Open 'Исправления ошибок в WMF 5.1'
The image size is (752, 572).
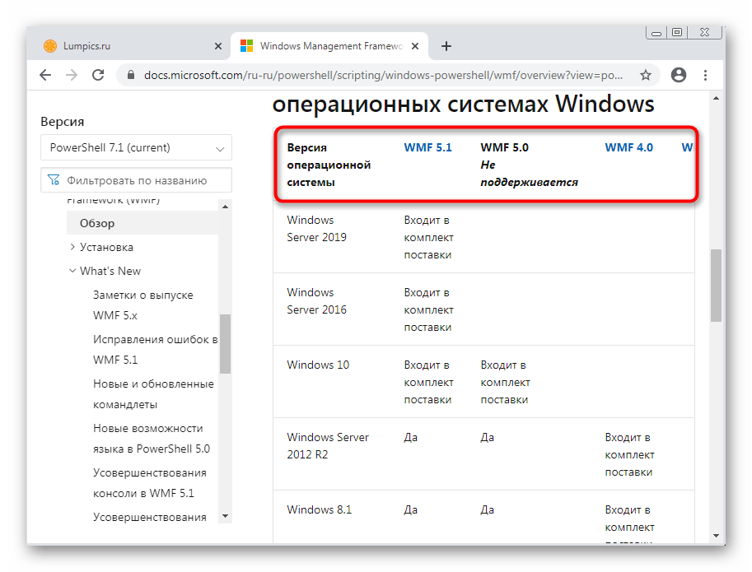[x=156, y=349]
